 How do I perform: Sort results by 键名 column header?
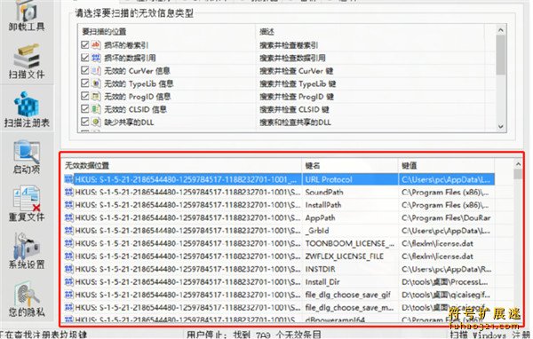pos(350,165)
